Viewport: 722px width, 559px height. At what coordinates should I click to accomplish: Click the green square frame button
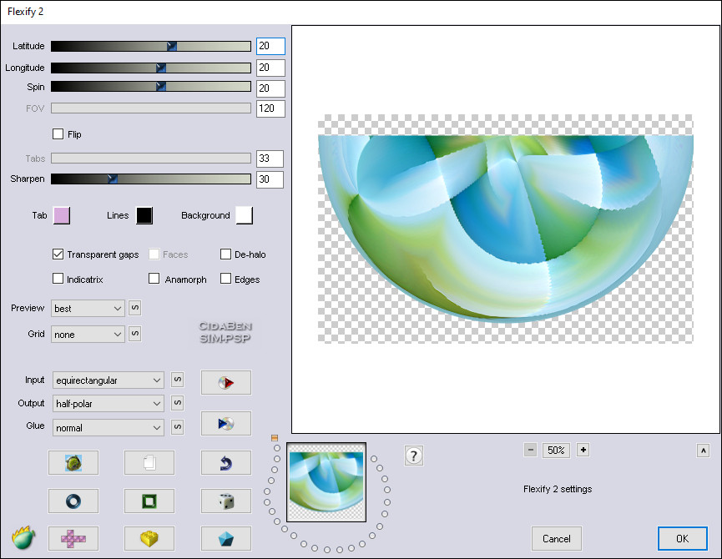(x=149, y=501)
